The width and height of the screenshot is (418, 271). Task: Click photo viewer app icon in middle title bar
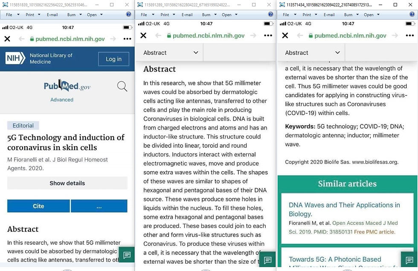pyautogui.click(x=140, y=5)
